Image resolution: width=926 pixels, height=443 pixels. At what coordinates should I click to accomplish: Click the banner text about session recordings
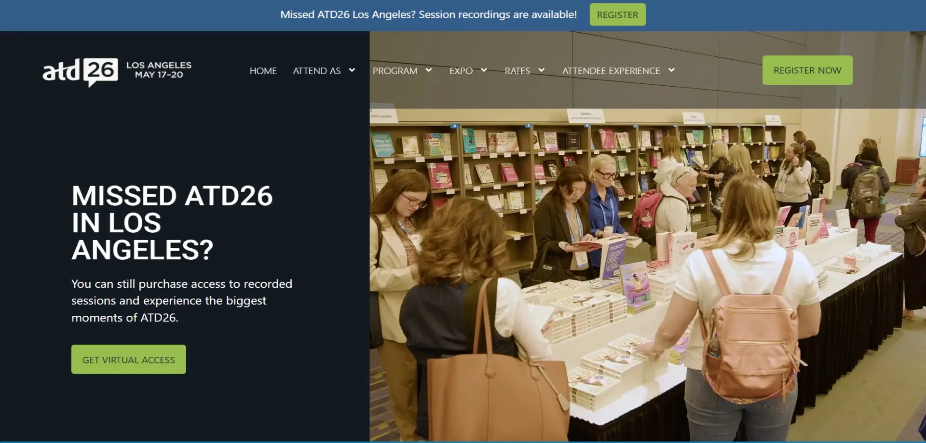[428, 14]
